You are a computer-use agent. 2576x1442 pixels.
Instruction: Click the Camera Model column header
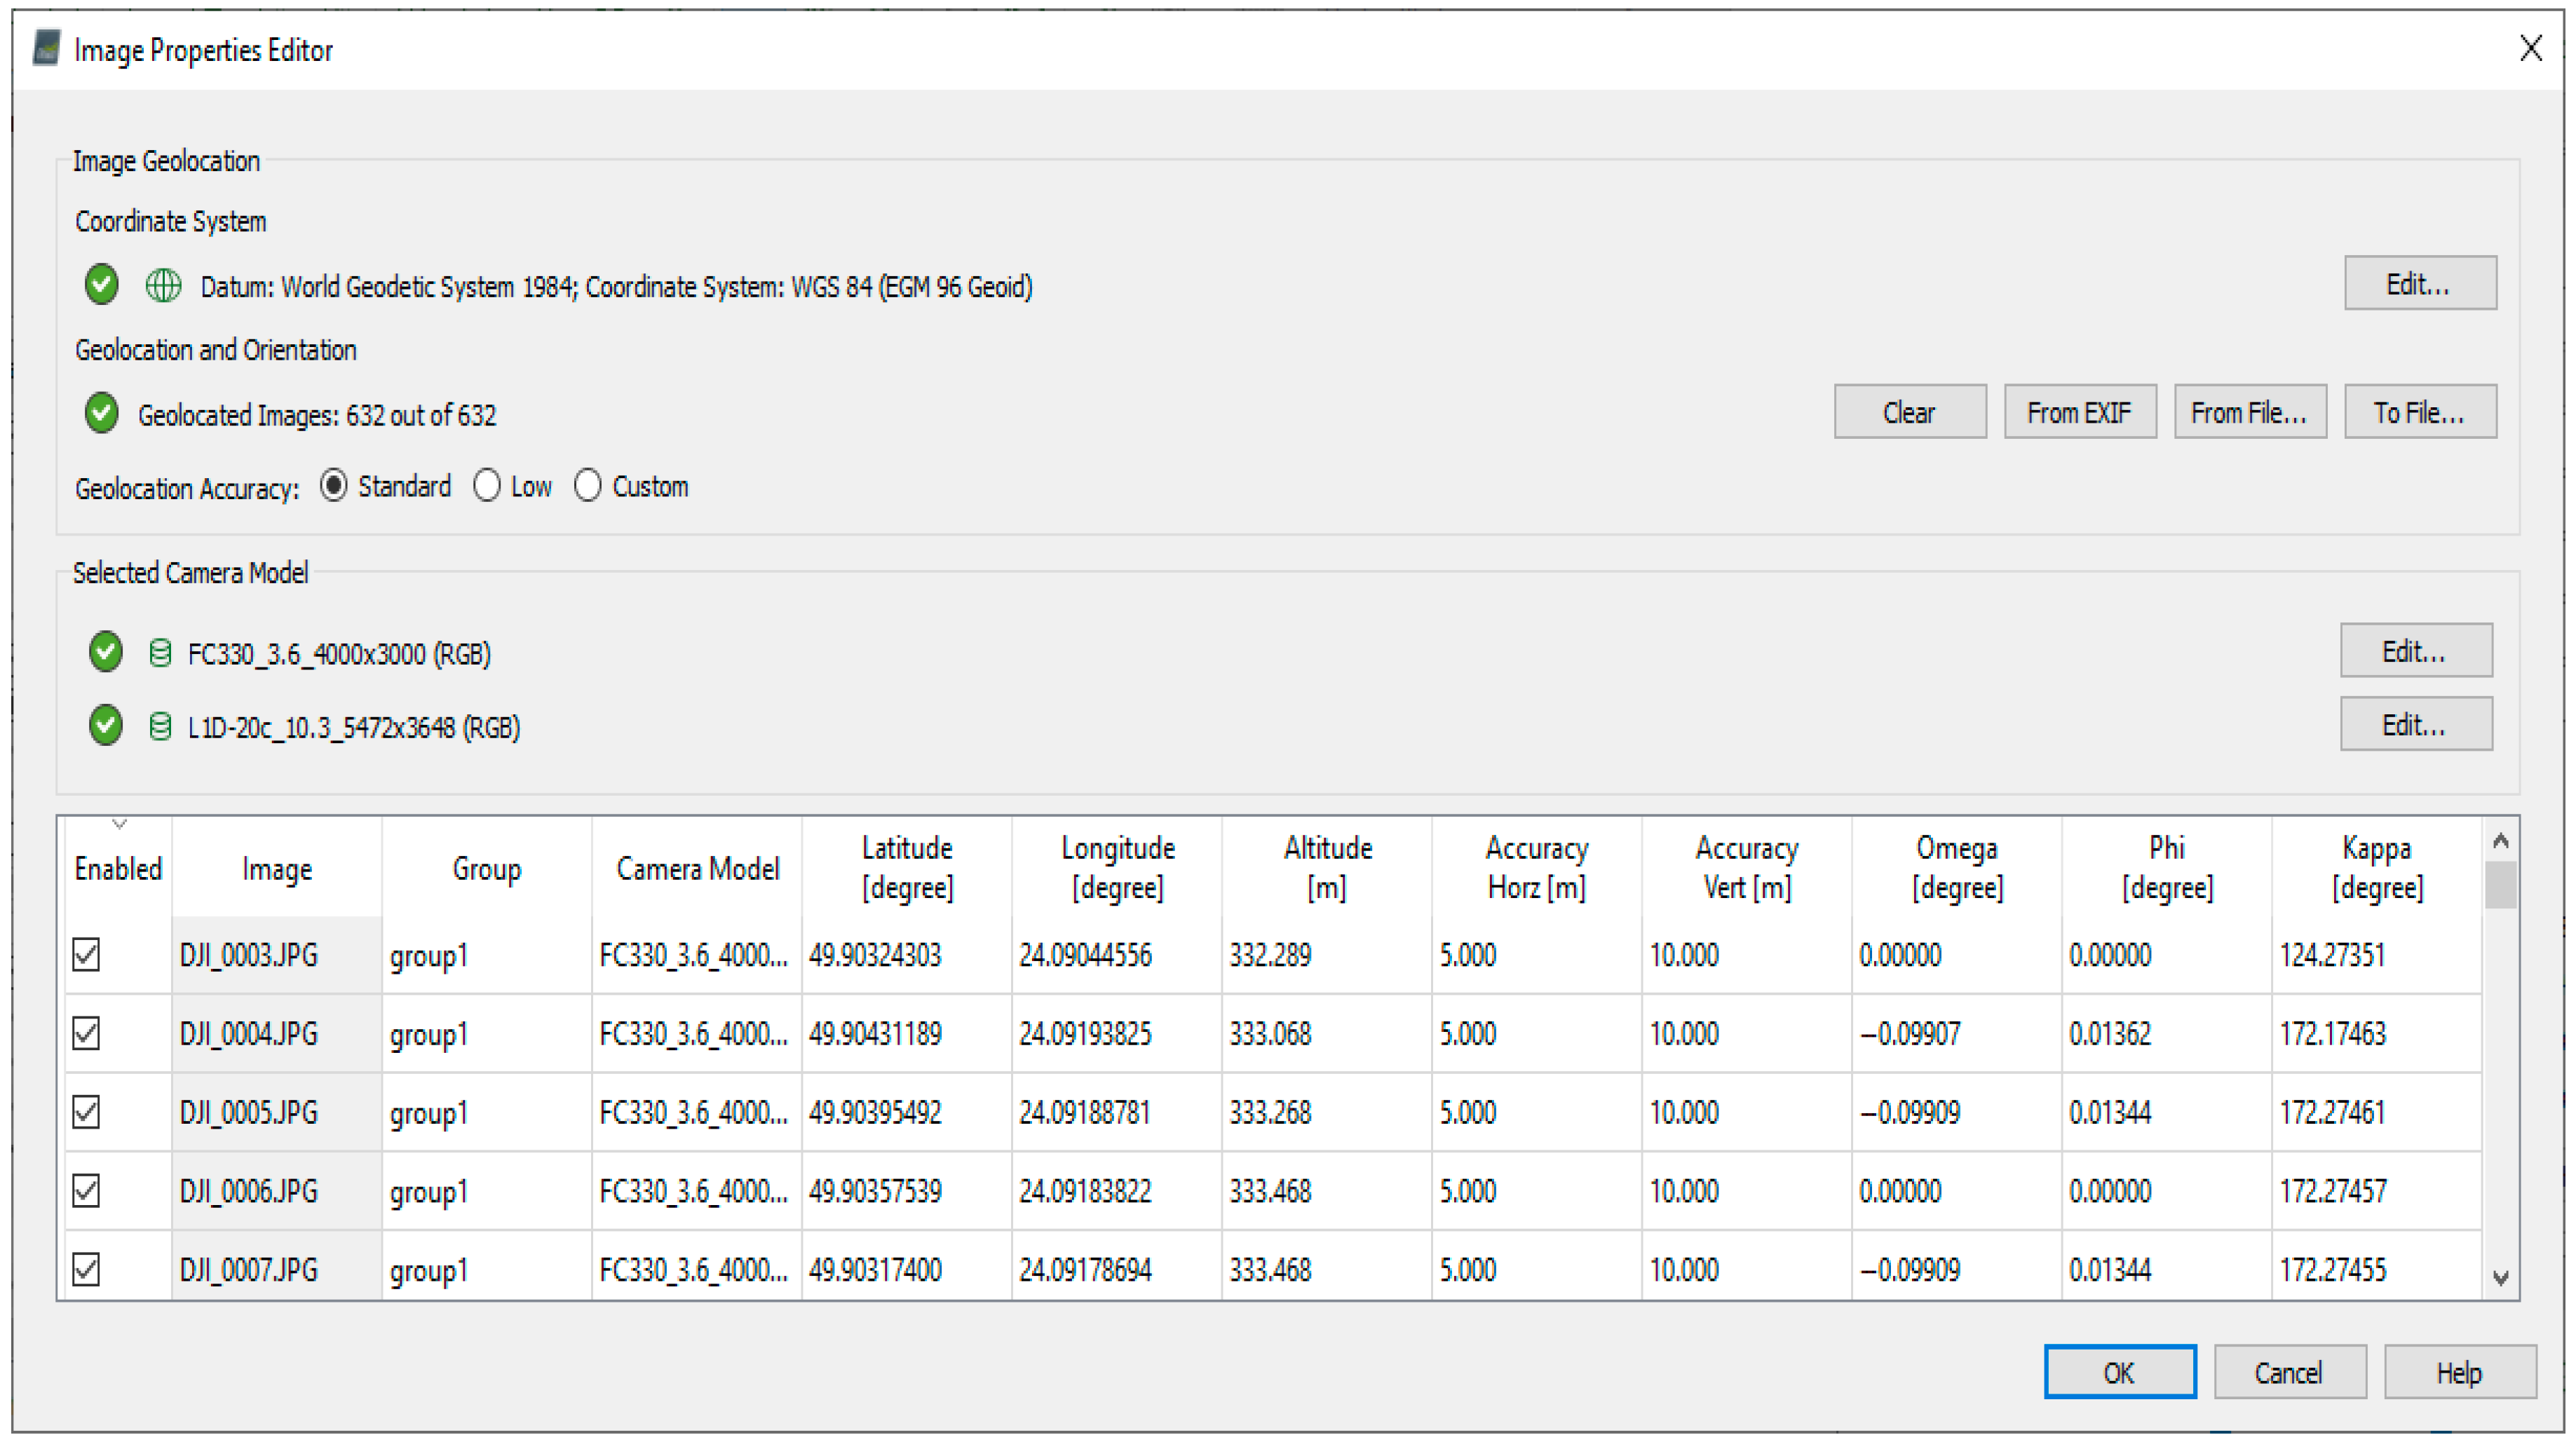click(696, 868)
